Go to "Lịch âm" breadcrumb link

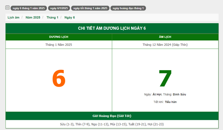coord(14,17)
